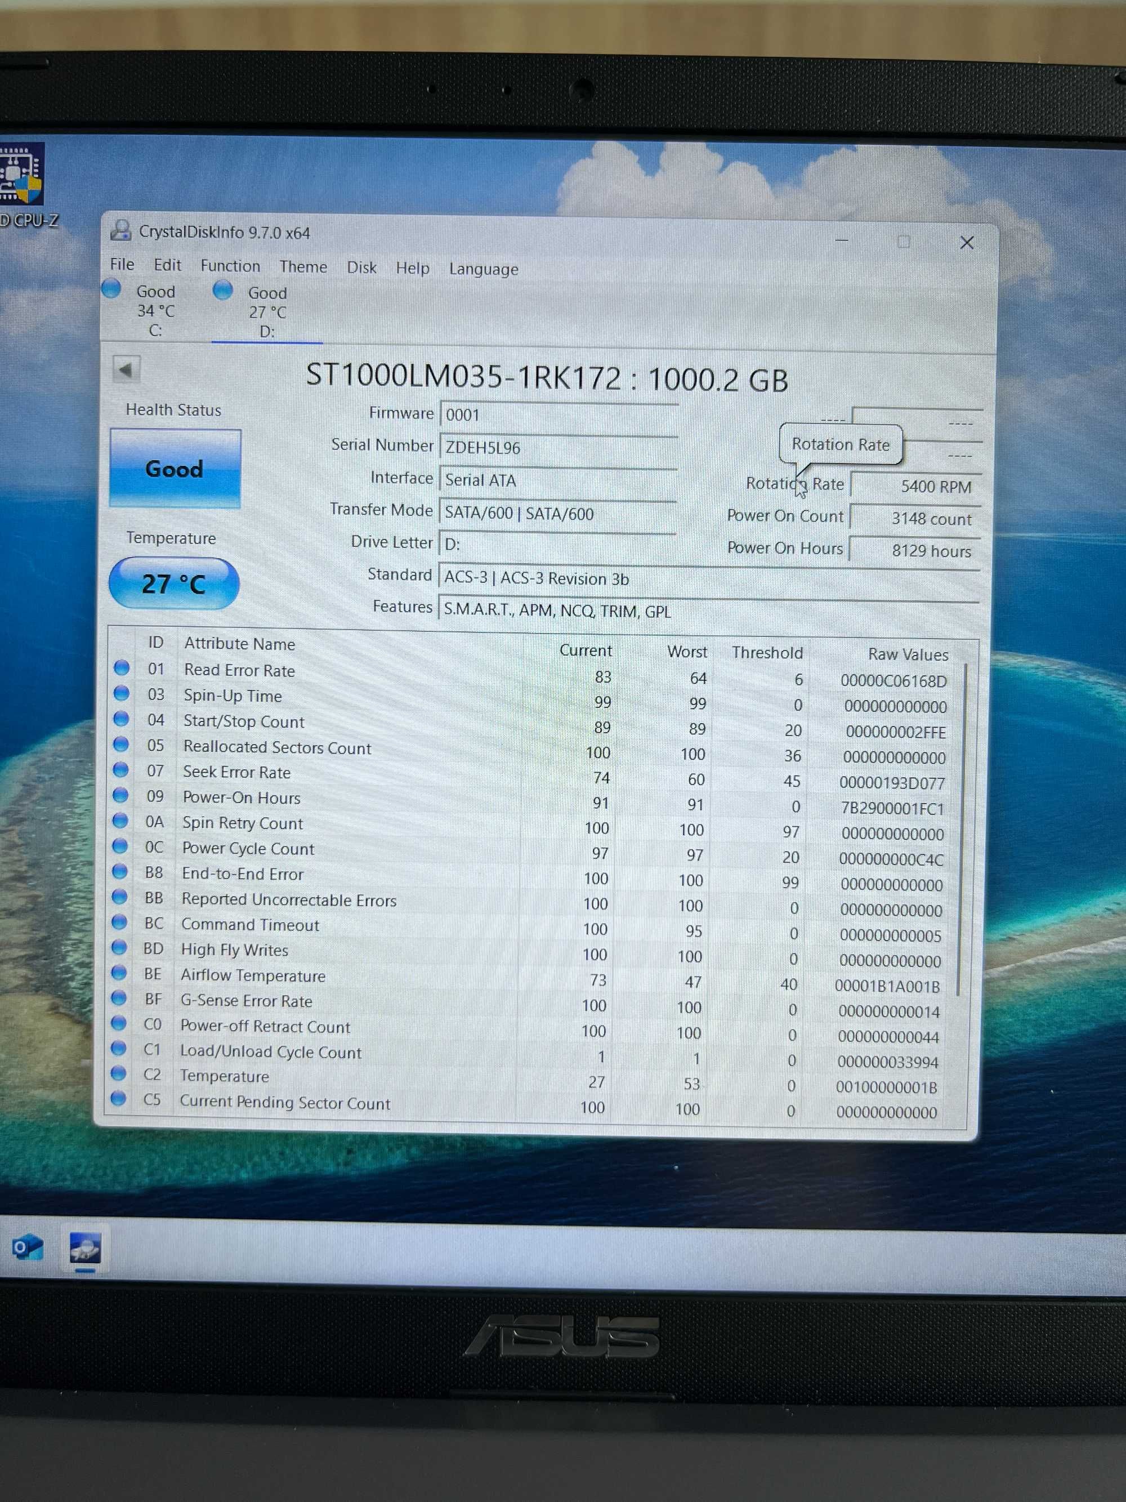
Task: Click the status dot for Power Cycle Count
Action: click(120, 845)
